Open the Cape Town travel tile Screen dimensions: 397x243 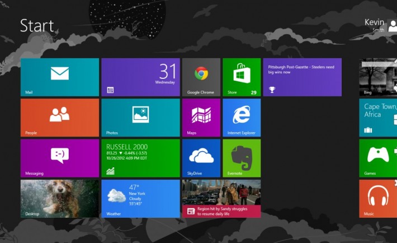(378, 118)
